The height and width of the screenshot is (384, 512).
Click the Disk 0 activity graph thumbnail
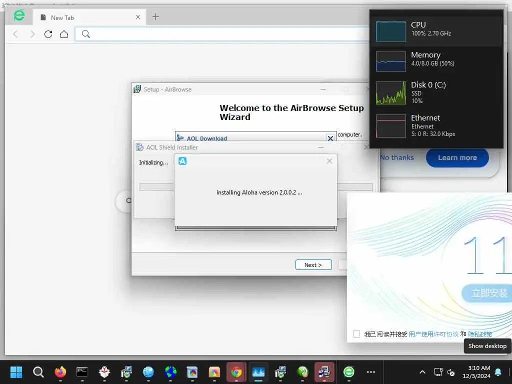click(391, 92)
